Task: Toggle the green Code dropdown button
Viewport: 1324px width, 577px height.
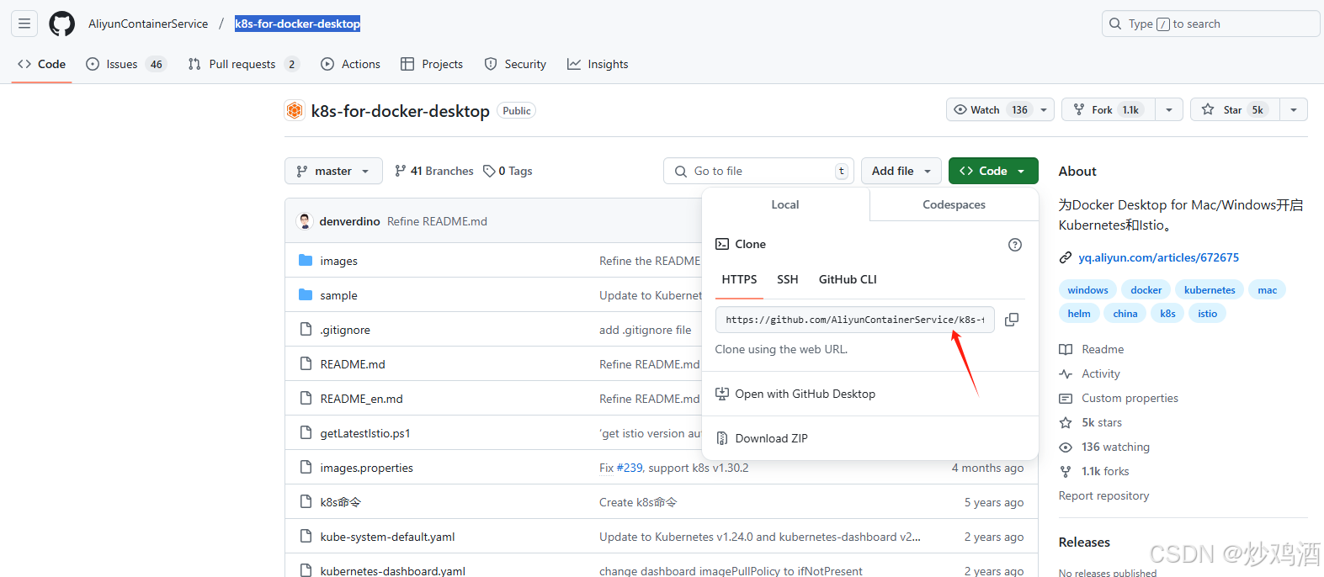Action: pos(993,171)
